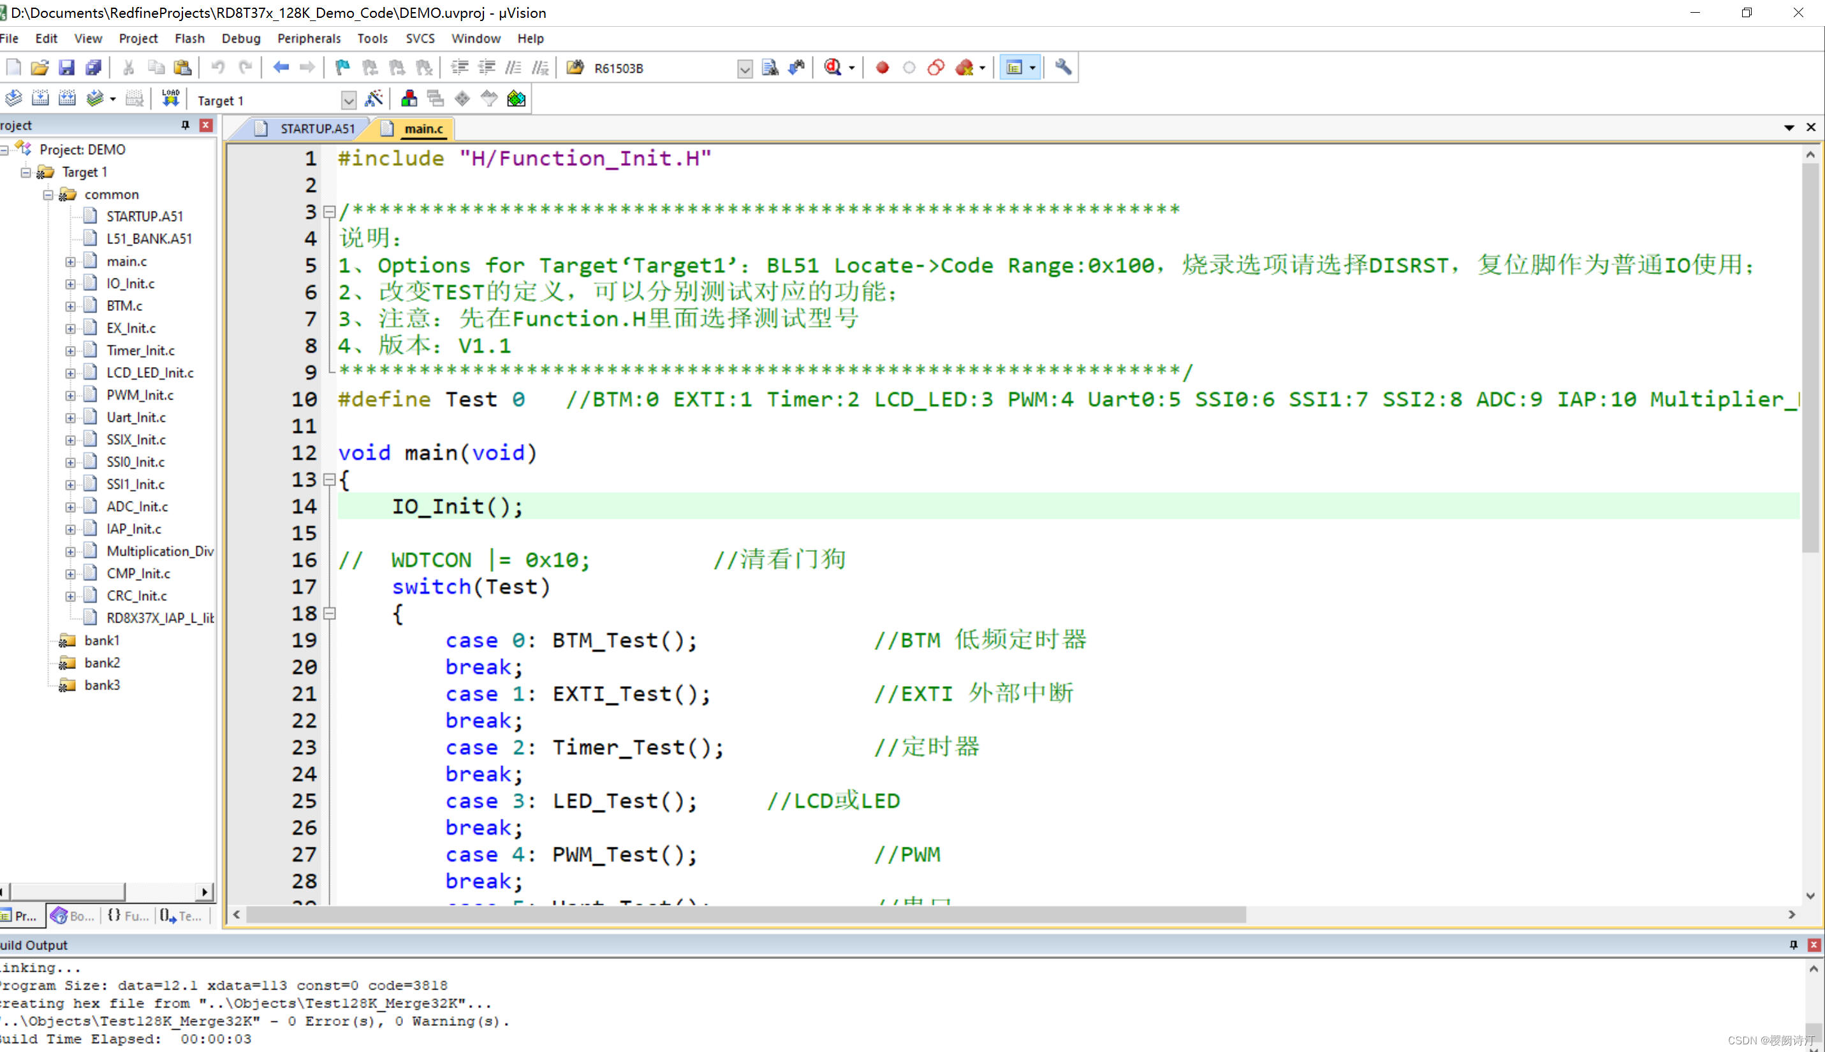Select PWM_Init.c in the project tree
Screen dimensions: 1825x1052
click(140, 395)
